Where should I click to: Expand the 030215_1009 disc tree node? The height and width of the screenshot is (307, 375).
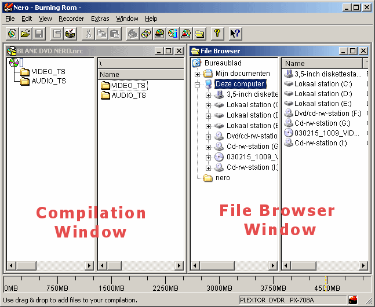pyautogui.click(x=208, y=158)
